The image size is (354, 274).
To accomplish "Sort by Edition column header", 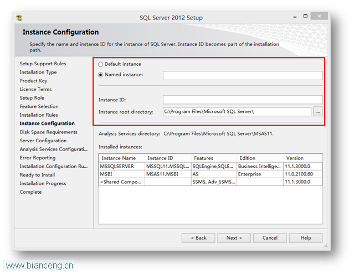I will point(260,158).
